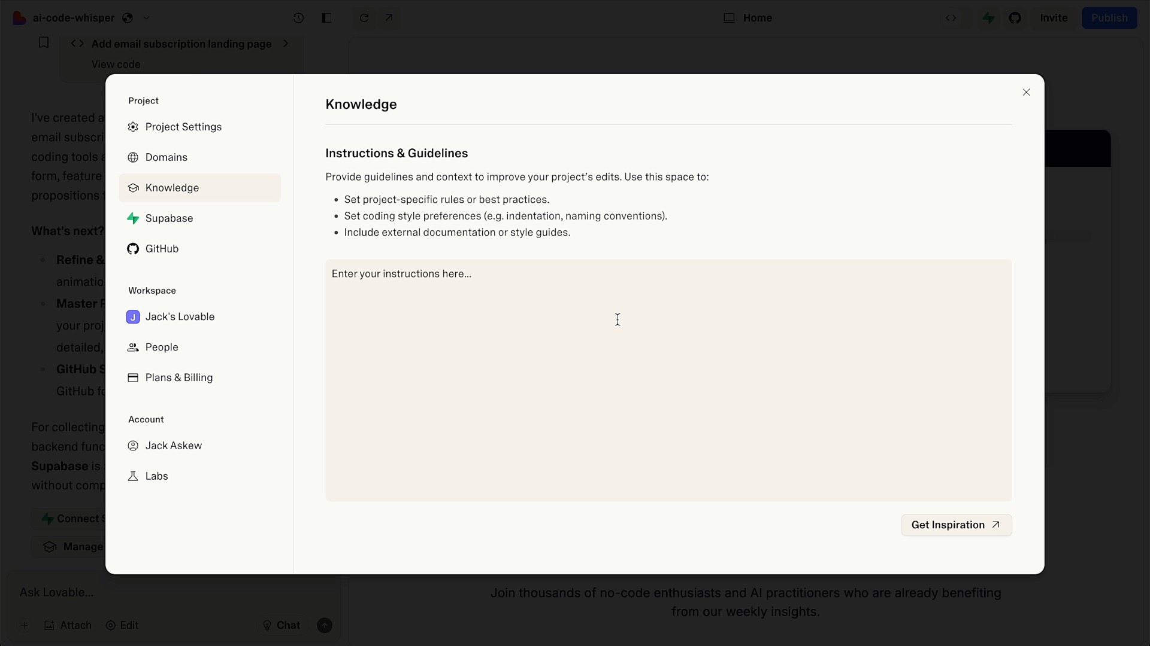
Task: Select Domains in the Project settings sidebar
Action: [165, 157]
